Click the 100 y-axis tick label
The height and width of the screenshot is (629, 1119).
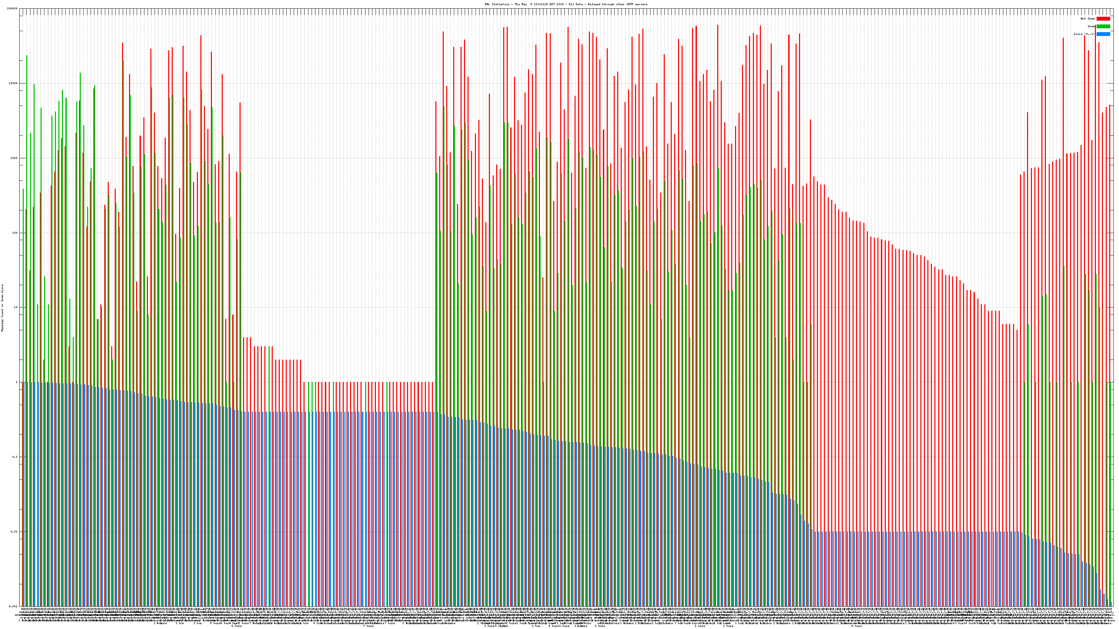coord(15,233)
